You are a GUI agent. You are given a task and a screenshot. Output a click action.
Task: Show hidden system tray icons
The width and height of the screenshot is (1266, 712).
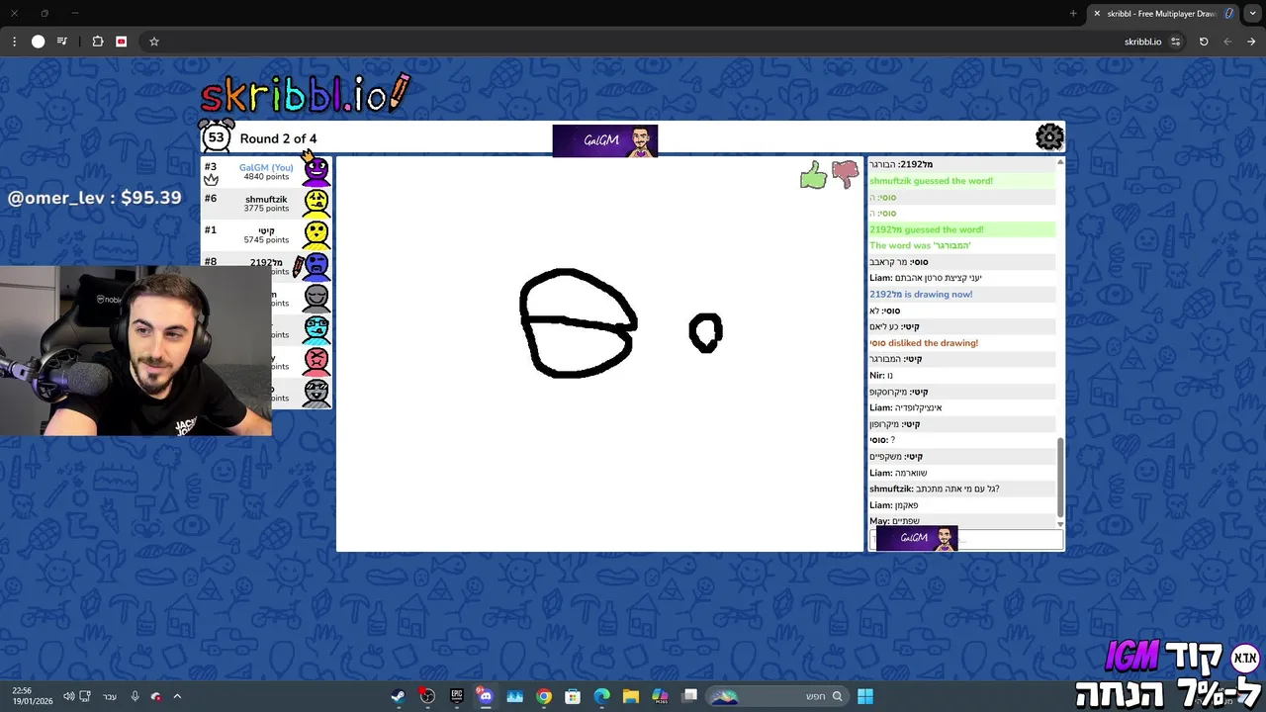(177, 696)
